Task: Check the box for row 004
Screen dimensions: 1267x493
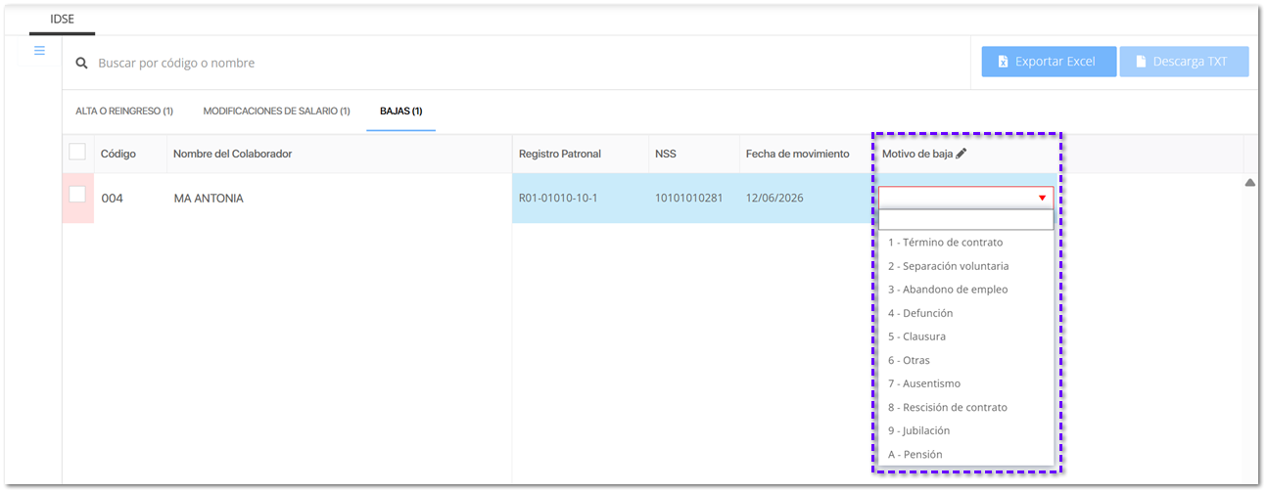Action: pos(77,195)
